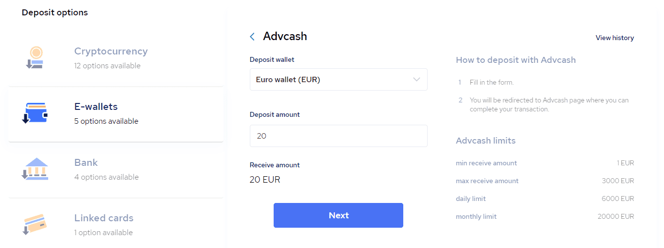Click the '5 options available' subtitle

click(x=106, y=121)
